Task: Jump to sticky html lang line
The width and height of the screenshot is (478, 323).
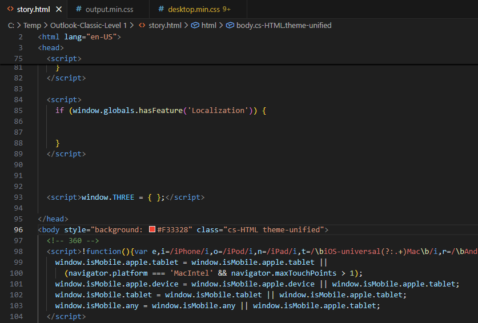Action: coord(79,37)
